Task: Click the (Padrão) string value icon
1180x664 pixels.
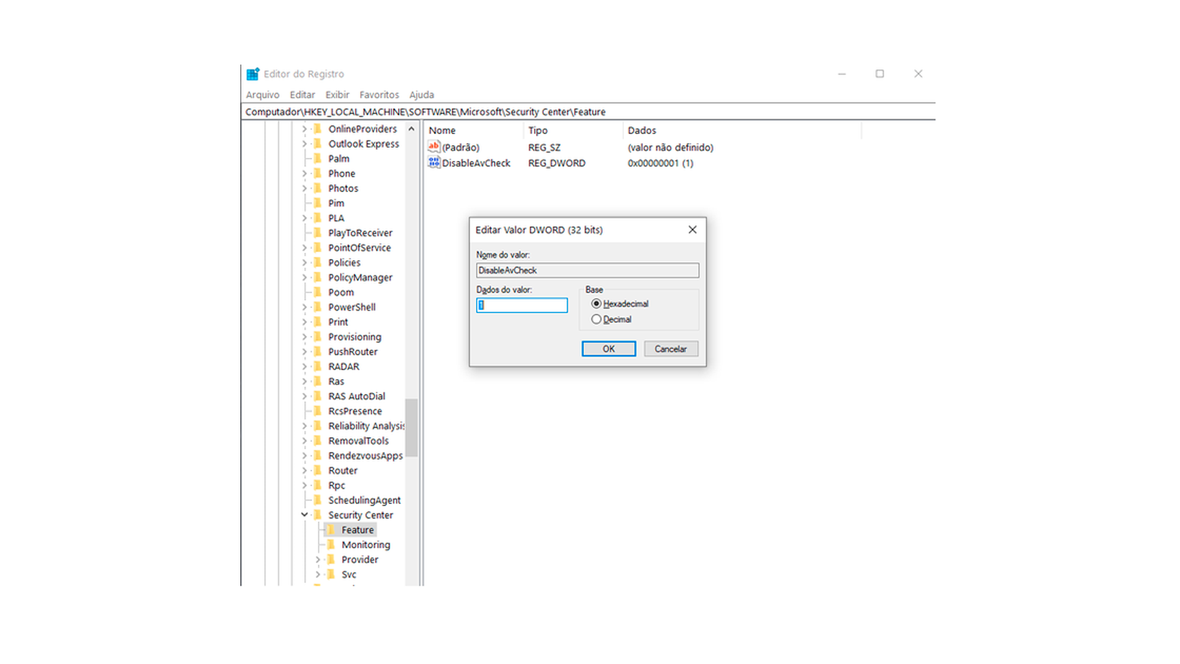Action: [434, 147]
